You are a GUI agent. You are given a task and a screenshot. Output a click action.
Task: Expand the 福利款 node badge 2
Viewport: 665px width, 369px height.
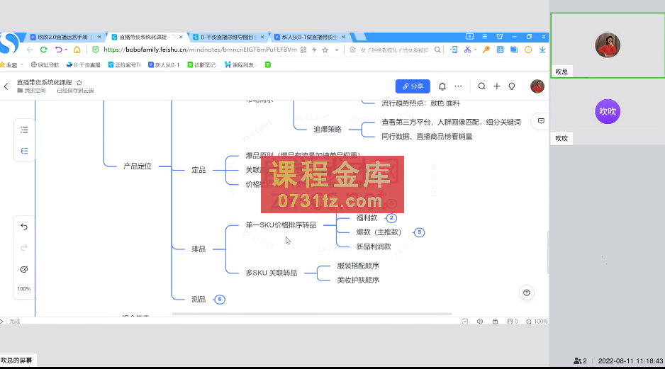(391, 218)
